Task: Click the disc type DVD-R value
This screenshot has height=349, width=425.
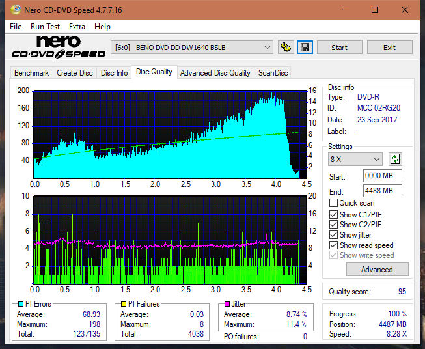Action: (x=368, y=97)
